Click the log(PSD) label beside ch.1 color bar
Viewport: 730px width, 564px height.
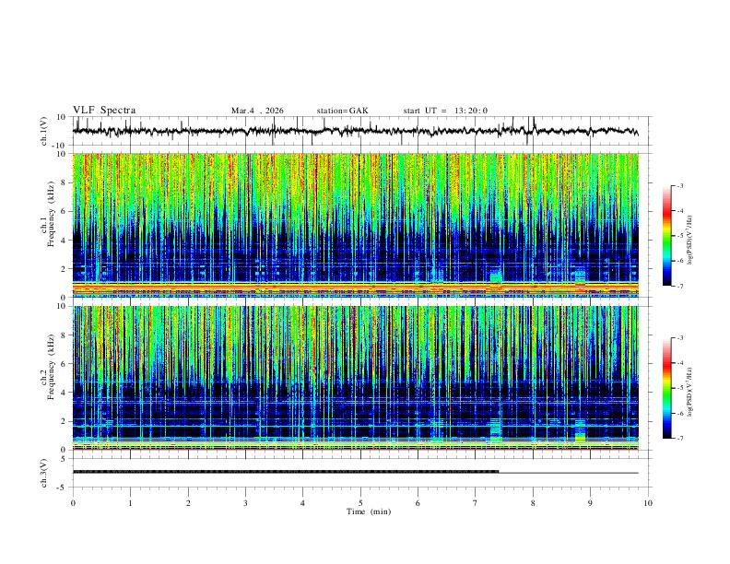click(x=689, y=240)
